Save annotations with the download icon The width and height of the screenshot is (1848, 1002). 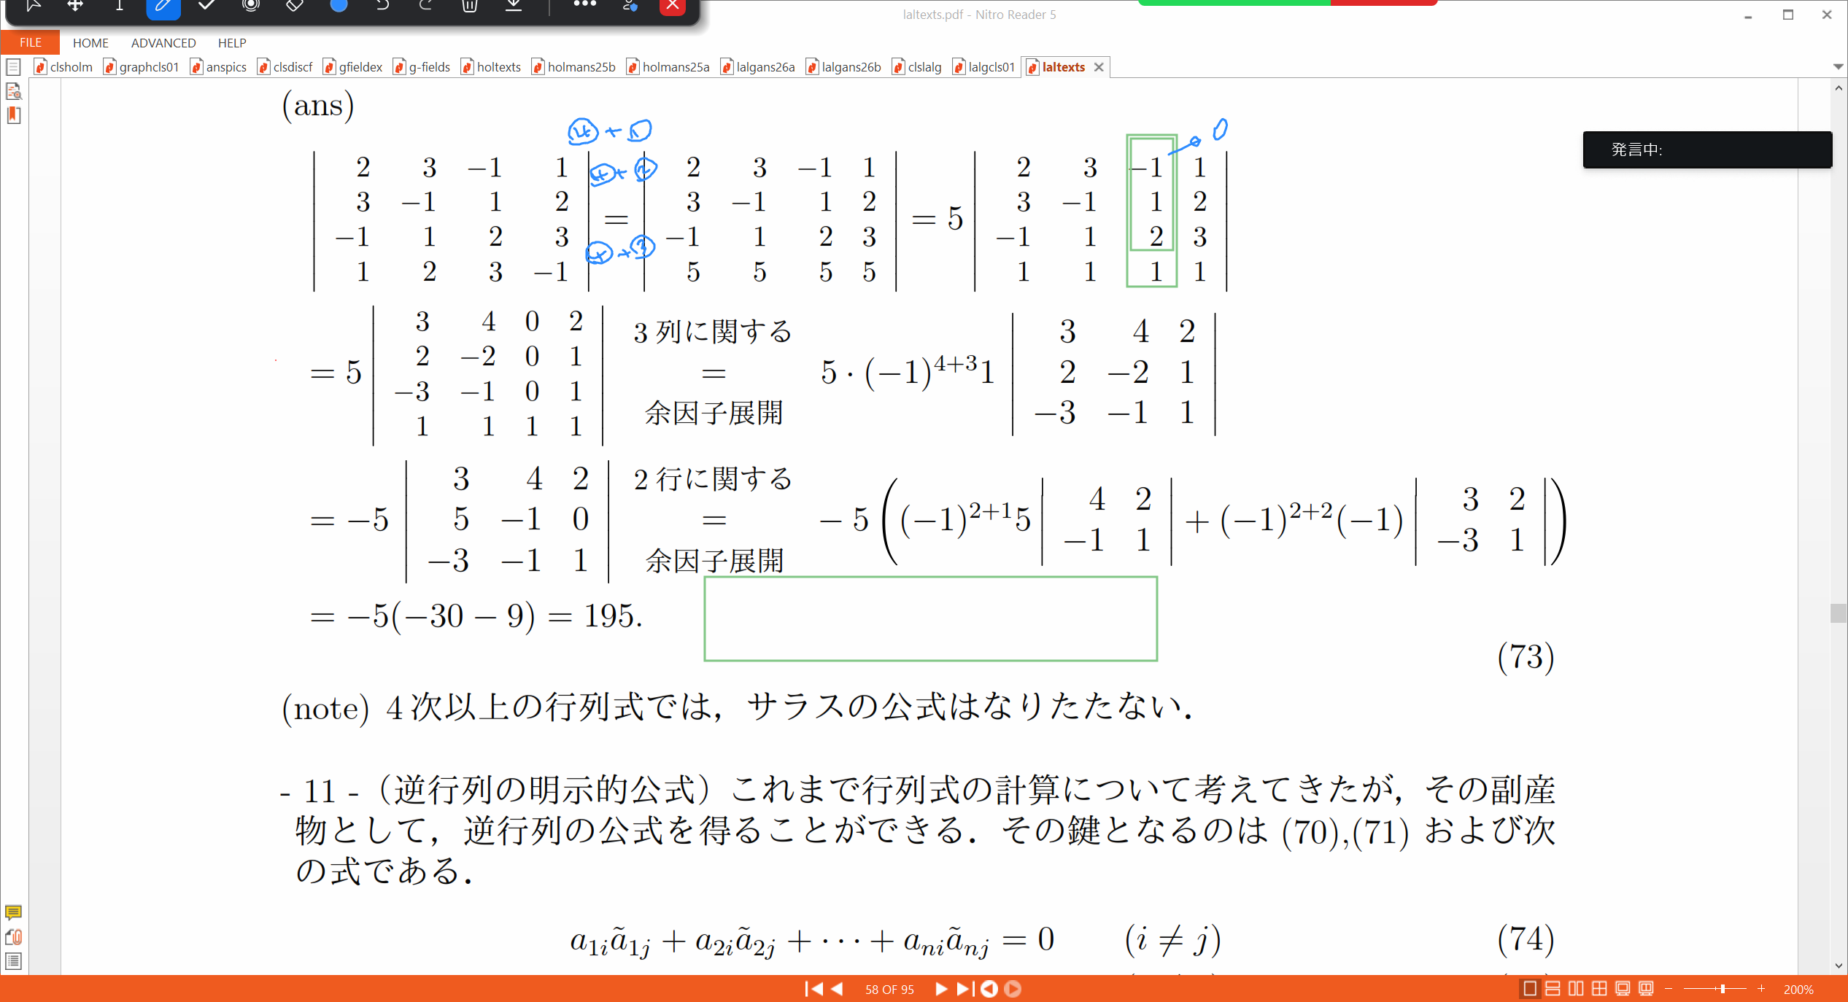coord(514,6)
